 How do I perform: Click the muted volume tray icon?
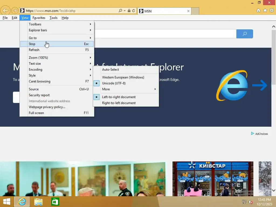(250, 202)
